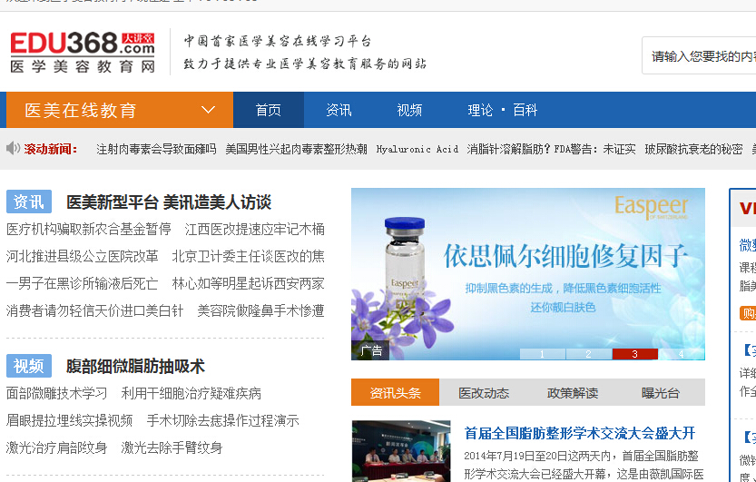Select the 资讯头条 tab
This screenshot has height=482, width=756.
(396, 392)
